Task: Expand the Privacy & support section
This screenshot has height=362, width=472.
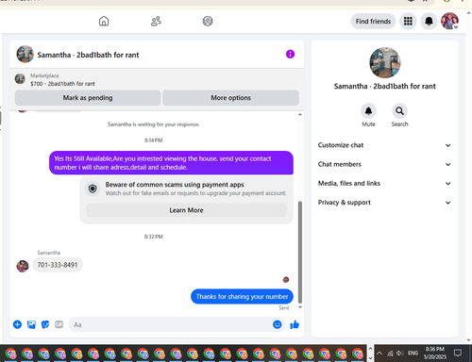Action: pyautogui.click(x=384, y=203)
